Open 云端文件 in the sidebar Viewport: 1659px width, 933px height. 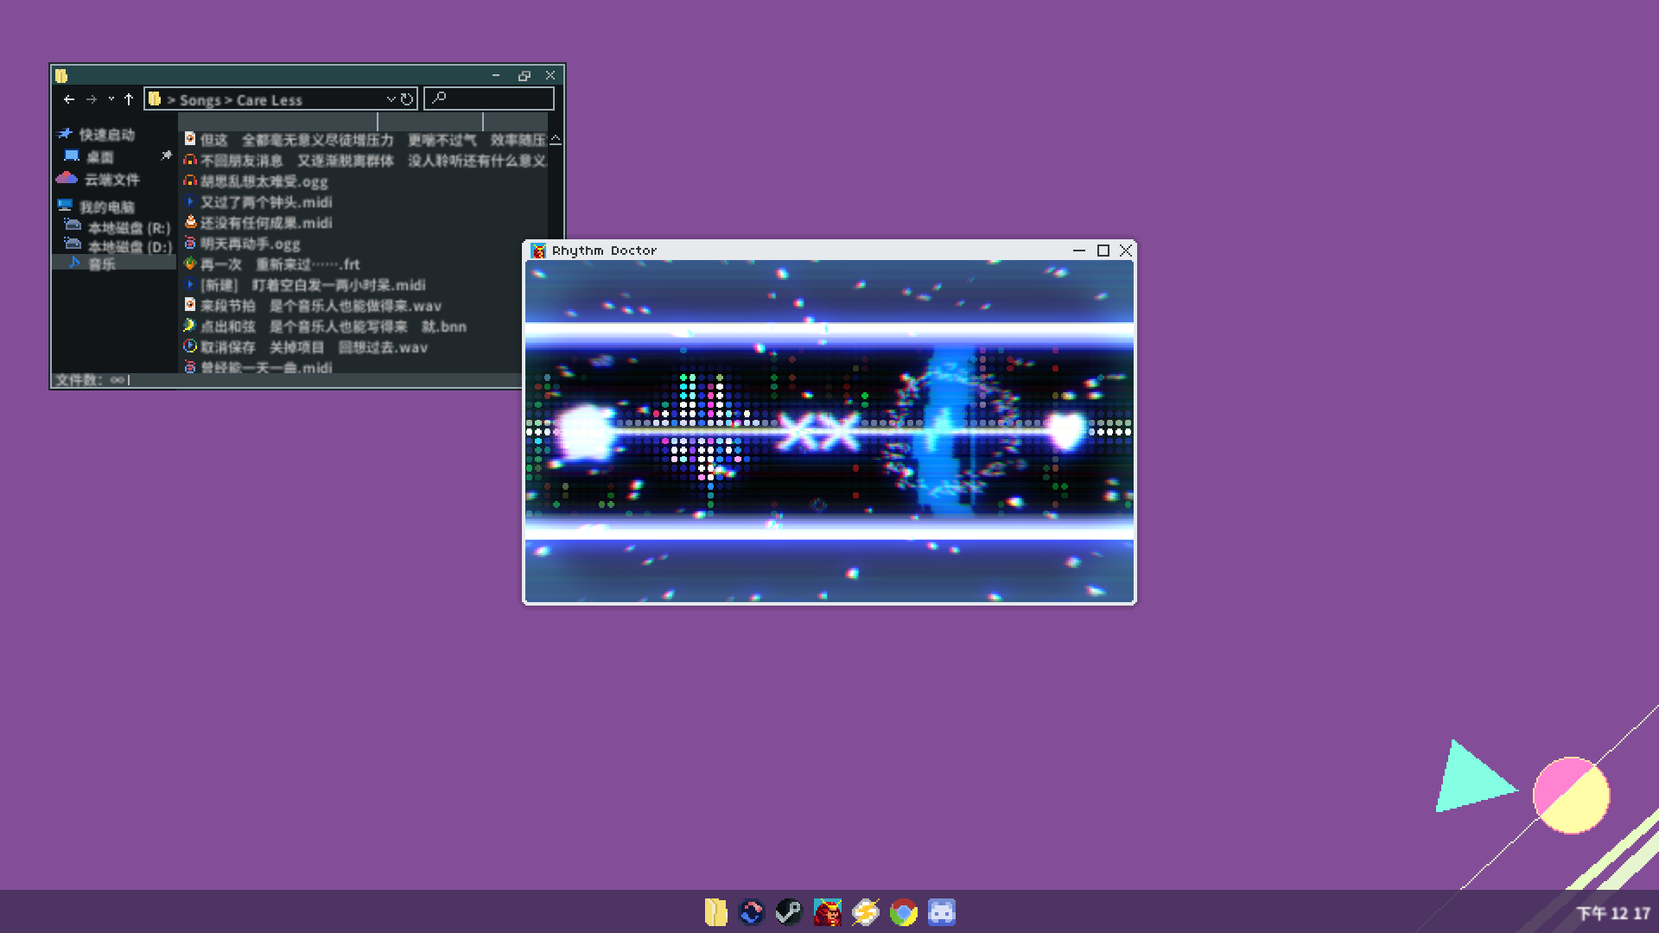[111, 180]
